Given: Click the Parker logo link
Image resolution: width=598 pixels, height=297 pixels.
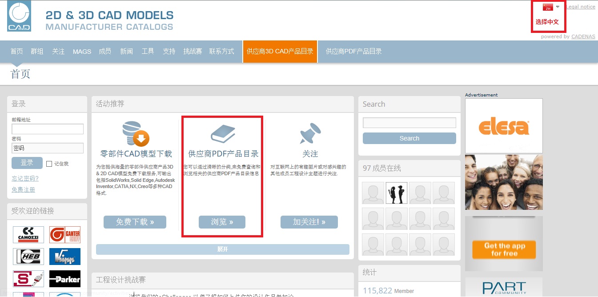Looking at the screenshot, I should coord(65,279).
